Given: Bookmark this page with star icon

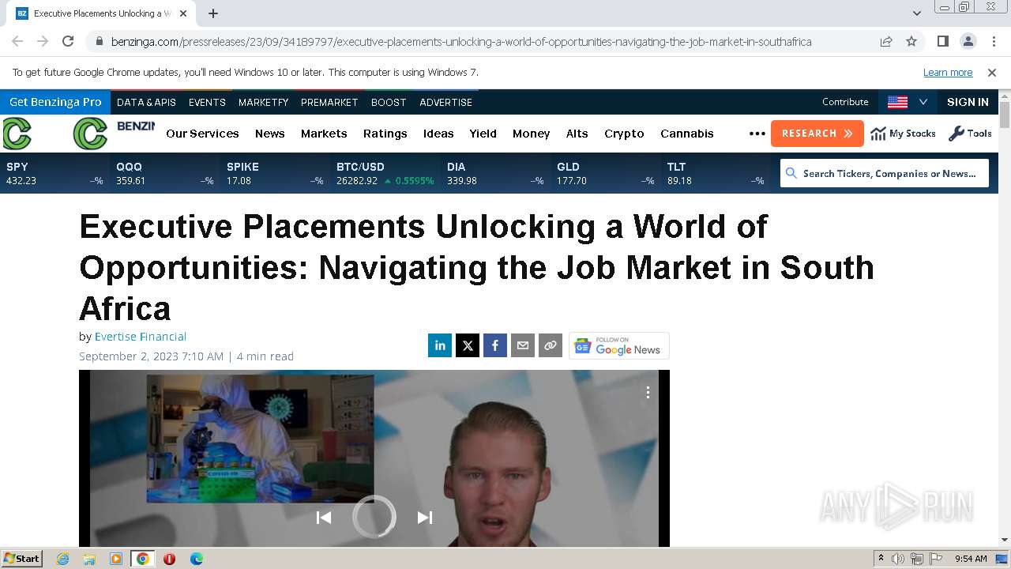Looking at the screenshot, I should (x=911, y=41).
